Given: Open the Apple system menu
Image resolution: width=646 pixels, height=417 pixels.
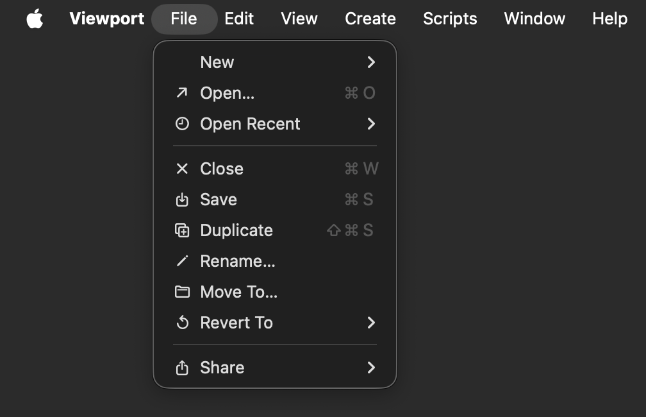Looking at the screenshot, I should [35, 19].
